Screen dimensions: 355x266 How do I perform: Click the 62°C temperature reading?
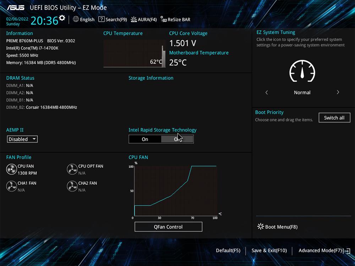(x=156, y=62)
